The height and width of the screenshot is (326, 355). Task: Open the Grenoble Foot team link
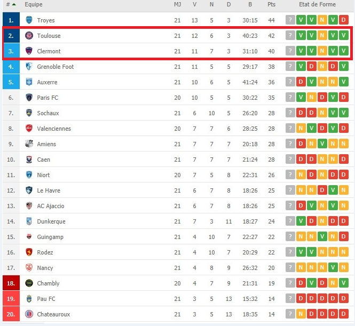tap(55, 67)
